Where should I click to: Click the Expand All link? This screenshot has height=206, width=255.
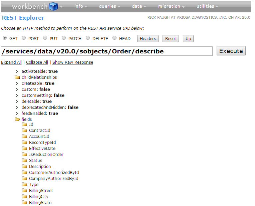pyautogui.click(x=11, y=62)
